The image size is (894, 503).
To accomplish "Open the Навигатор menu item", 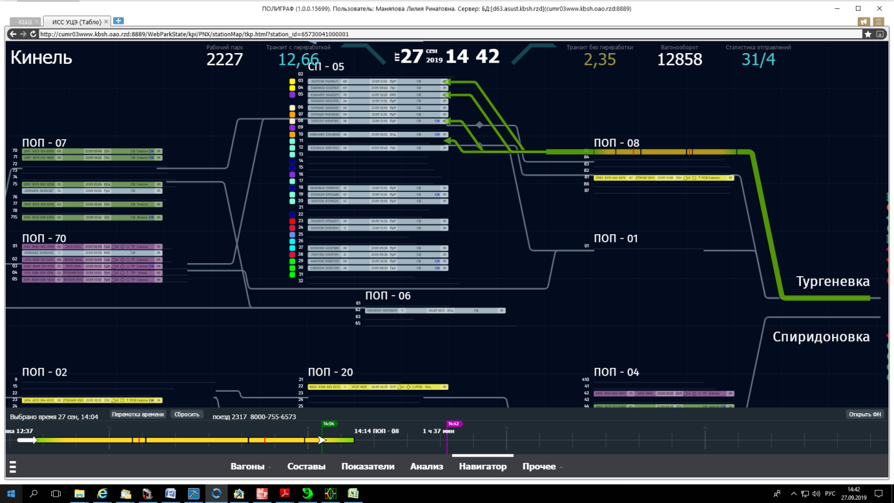I will (x=483, y=467).
